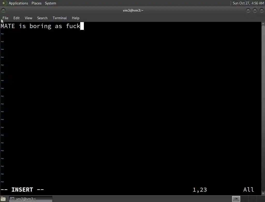The width and height of the screenshot is (265, 202).
Task: Click the scrollbar down arrow
Action: 263,193
